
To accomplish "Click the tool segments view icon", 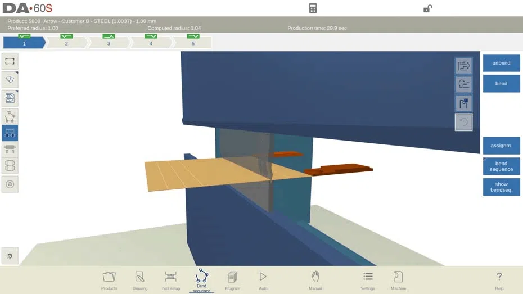I will tap(10, 149).
